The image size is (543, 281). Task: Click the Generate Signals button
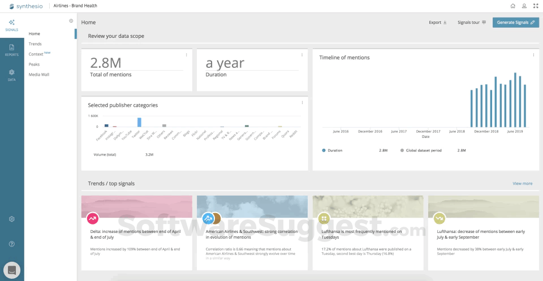[515, 23]
